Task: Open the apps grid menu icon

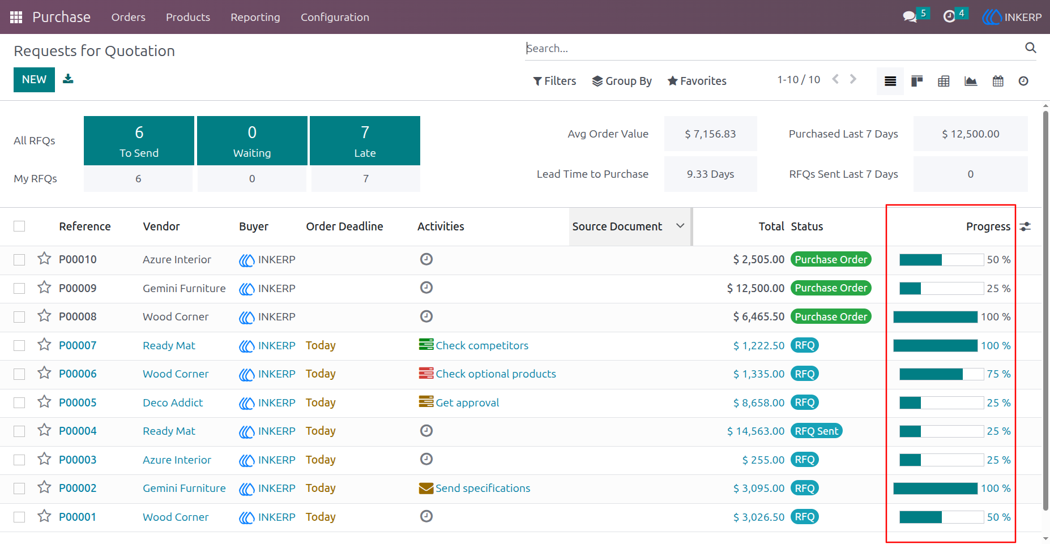Action: (x=16, y=17)
